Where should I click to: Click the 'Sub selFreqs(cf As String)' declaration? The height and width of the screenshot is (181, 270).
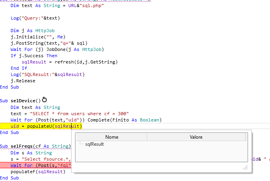(x=35, y=146)
